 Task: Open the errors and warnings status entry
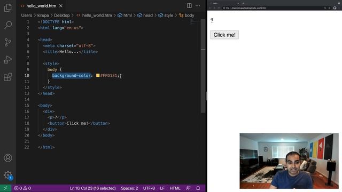click(x=22, y=188)
